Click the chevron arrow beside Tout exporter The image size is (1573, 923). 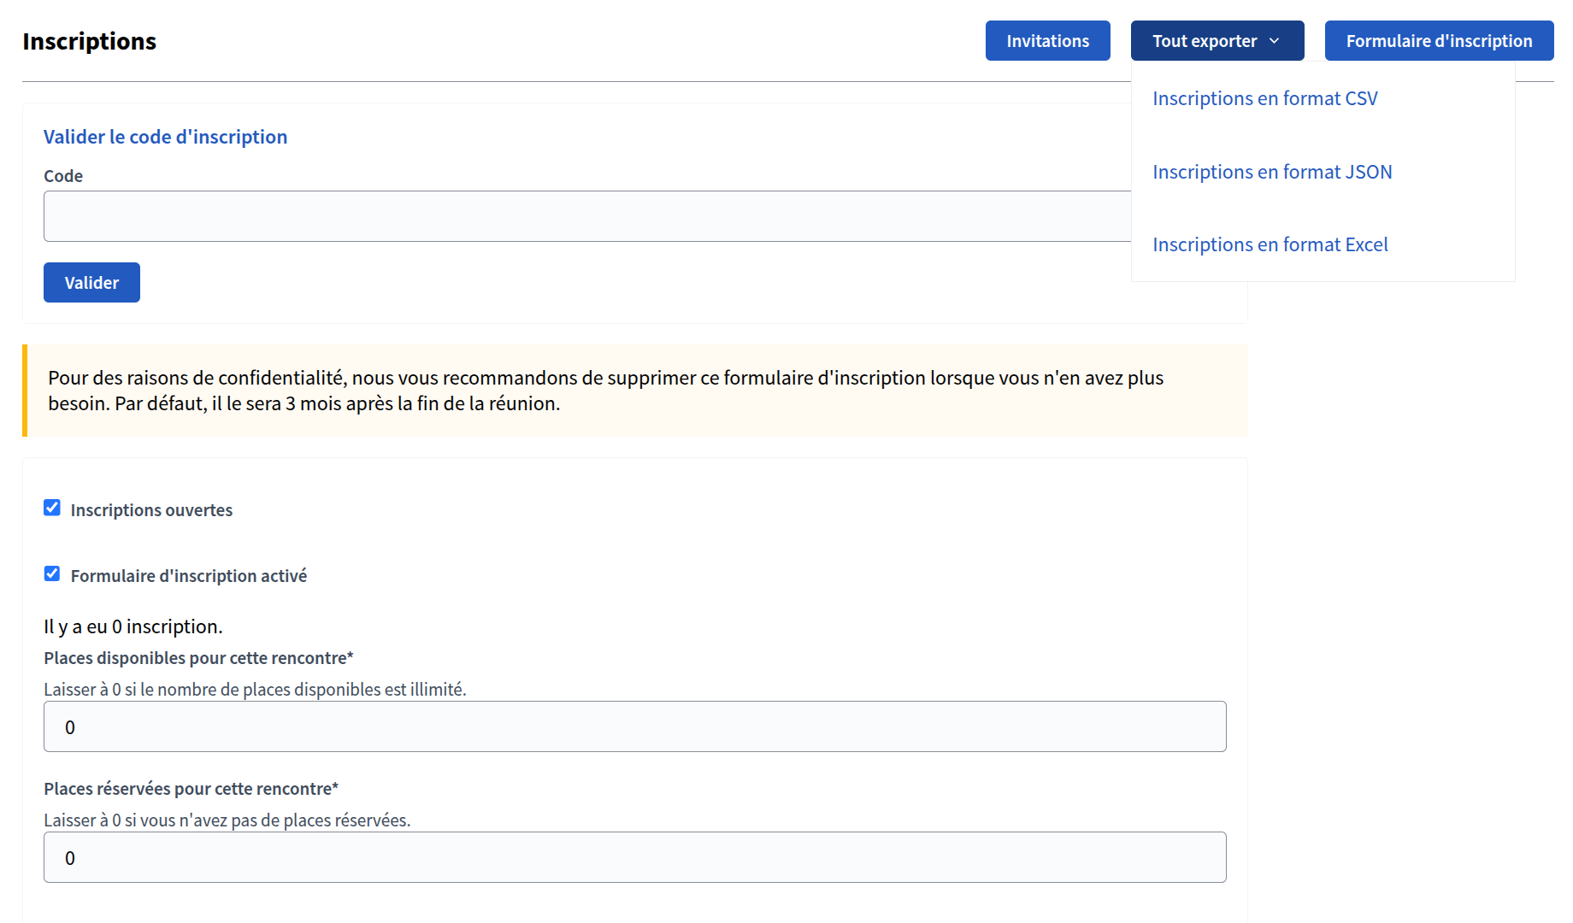pyautogui.click(x=1274, y=41)
